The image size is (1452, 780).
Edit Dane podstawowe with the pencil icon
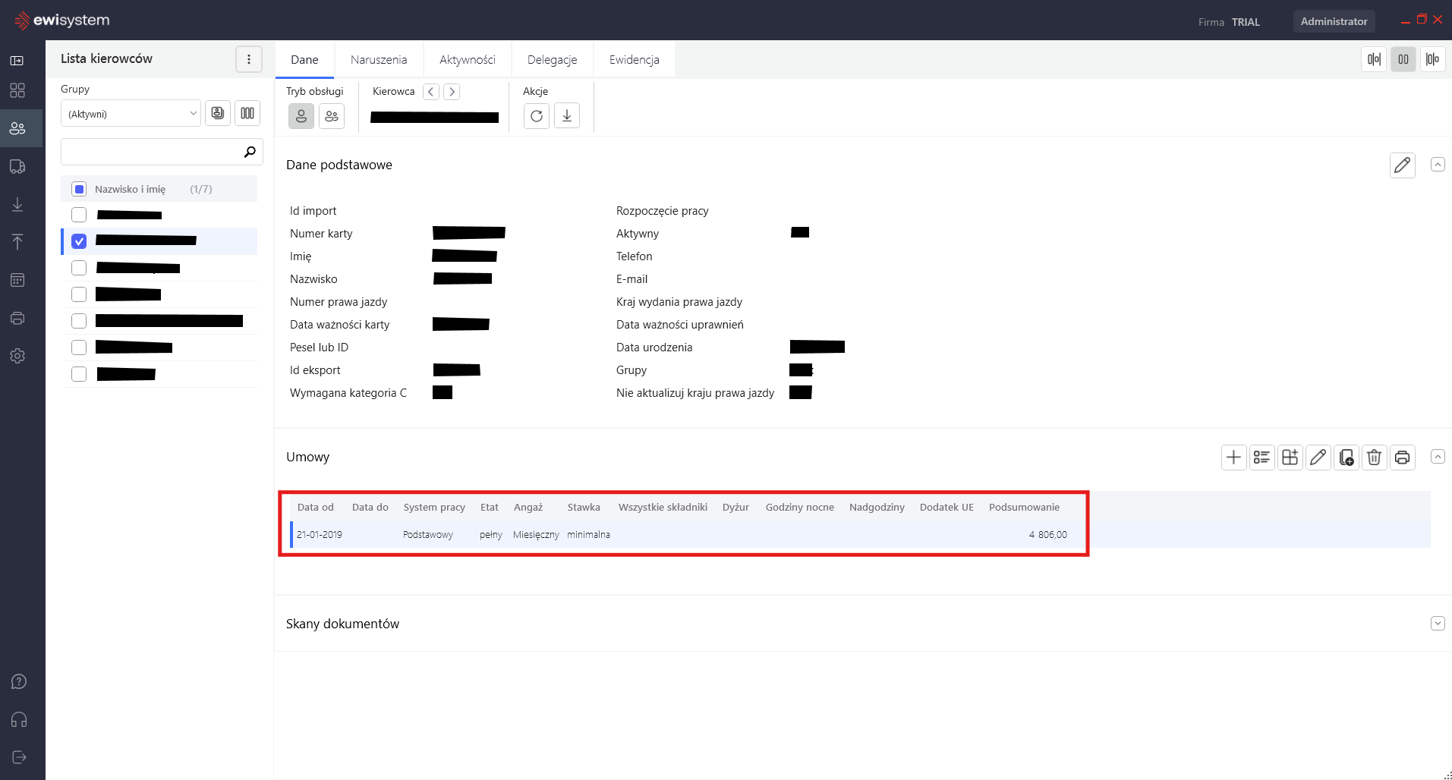point(1402,165)
